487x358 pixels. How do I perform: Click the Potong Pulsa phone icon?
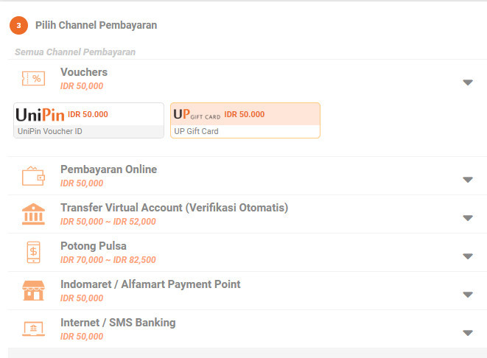(33, 253)
